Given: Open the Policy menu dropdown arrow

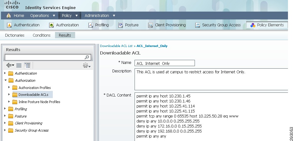Looking at the screenshot, I should pyautogui.click(x=76, y=16).
